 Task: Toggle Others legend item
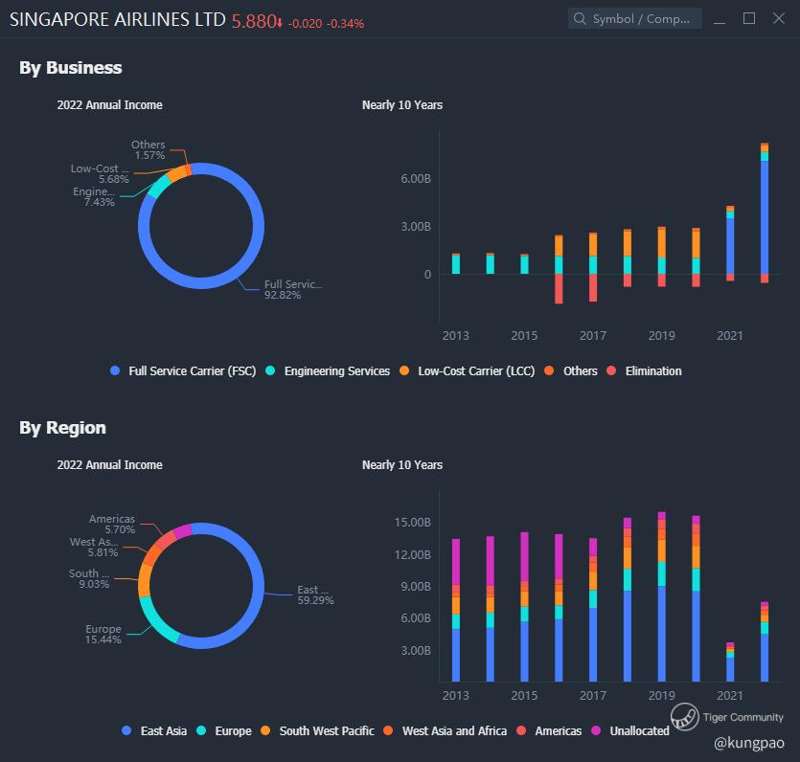coord(571,371)
